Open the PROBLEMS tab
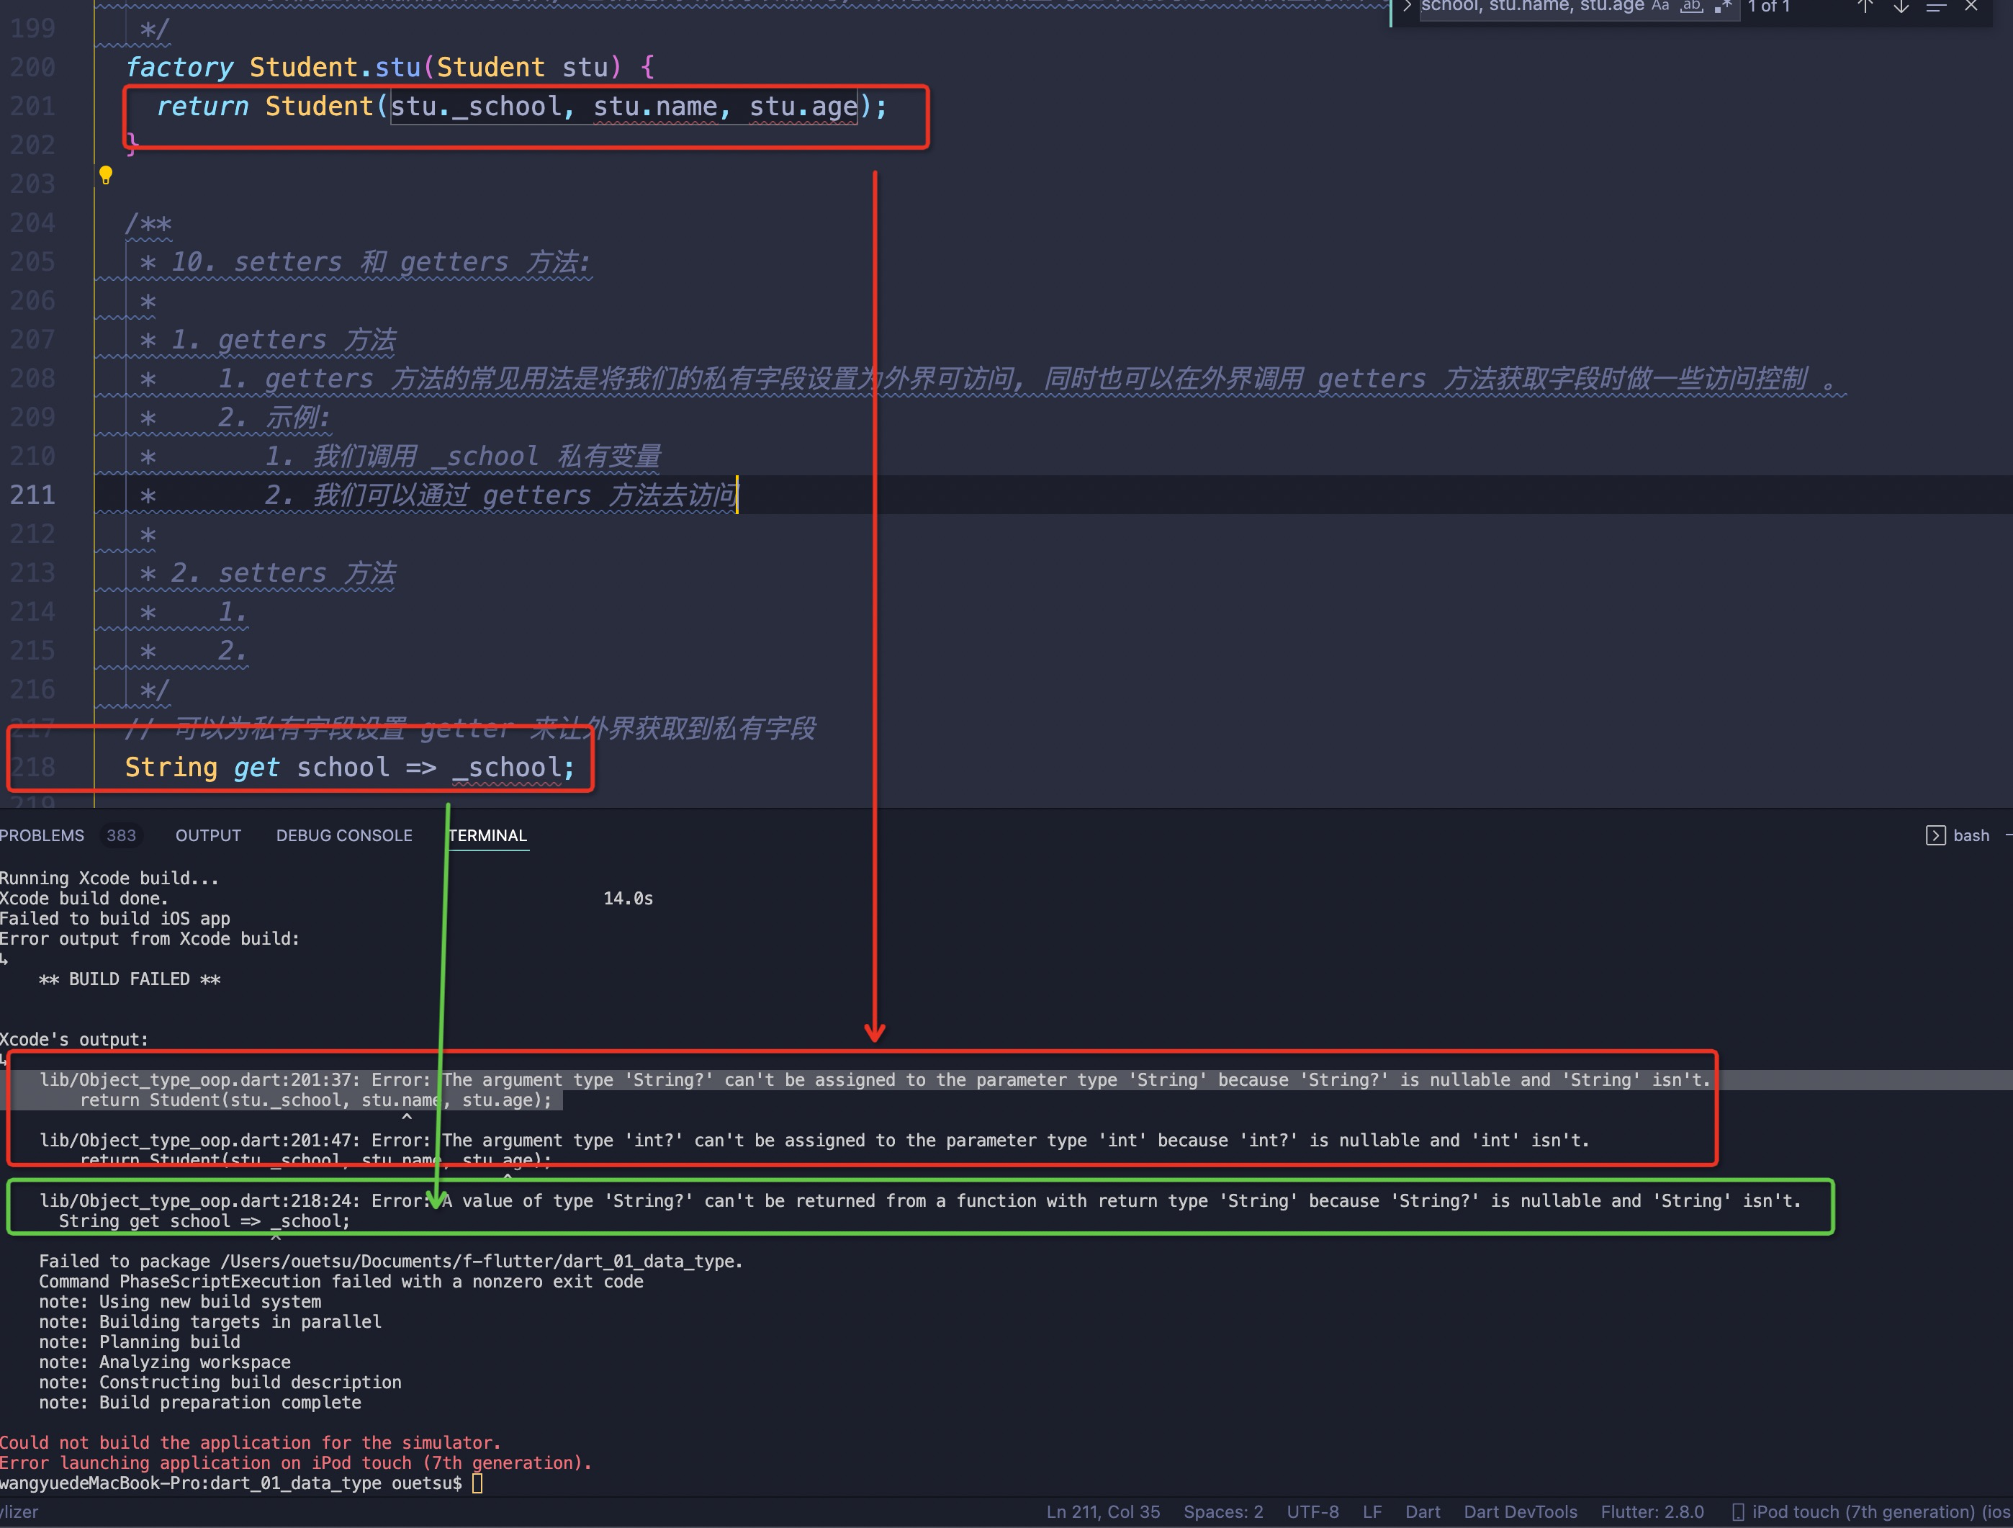This screenshot has height=1528, width=2013. [x=42, y=835]
